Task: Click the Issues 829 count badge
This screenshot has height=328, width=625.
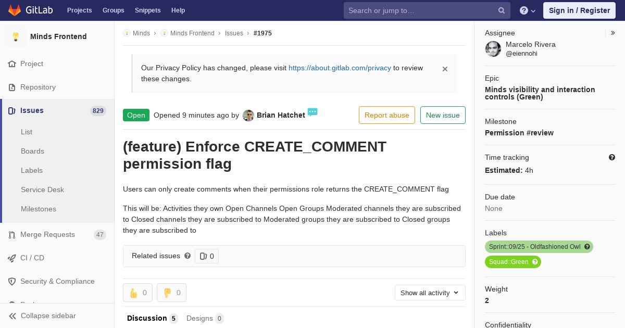Action: click(x=98, y=111)
